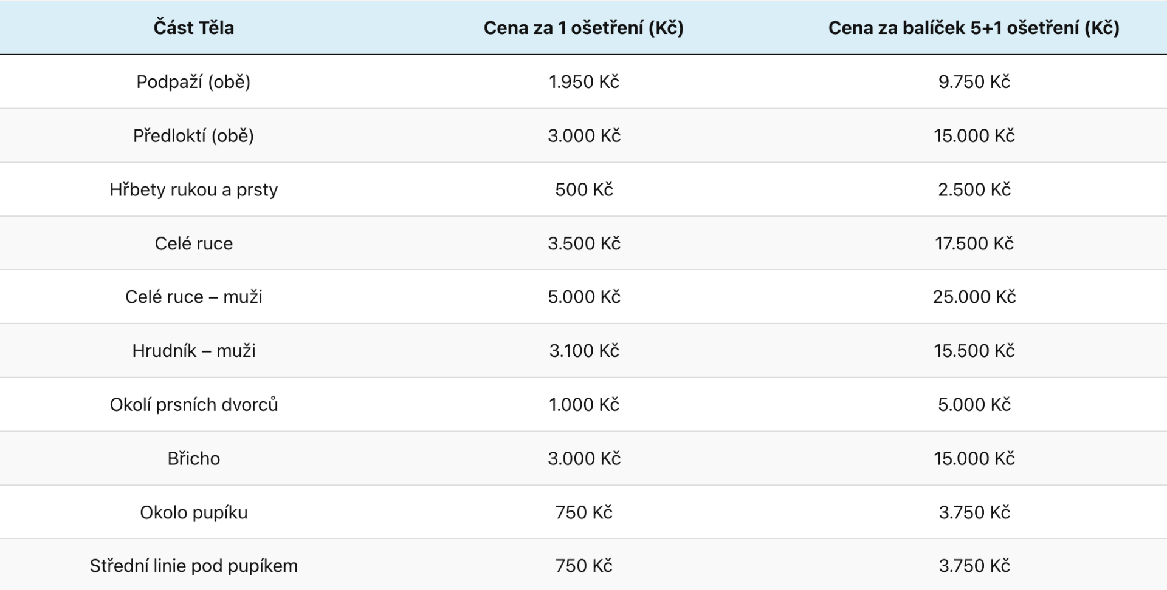Click the "Hrudník – muži" row label

point(193,351)
